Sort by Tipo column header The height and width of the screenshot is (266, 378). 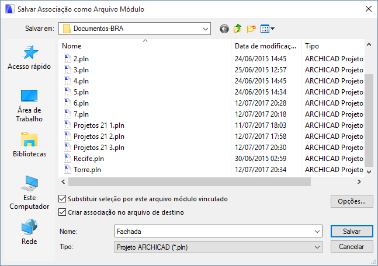332,46
